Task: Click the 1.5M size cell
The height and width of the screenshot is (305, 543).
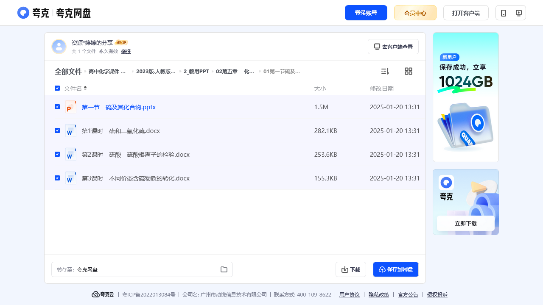Action: pyautogui.click(x=321, y=107)
